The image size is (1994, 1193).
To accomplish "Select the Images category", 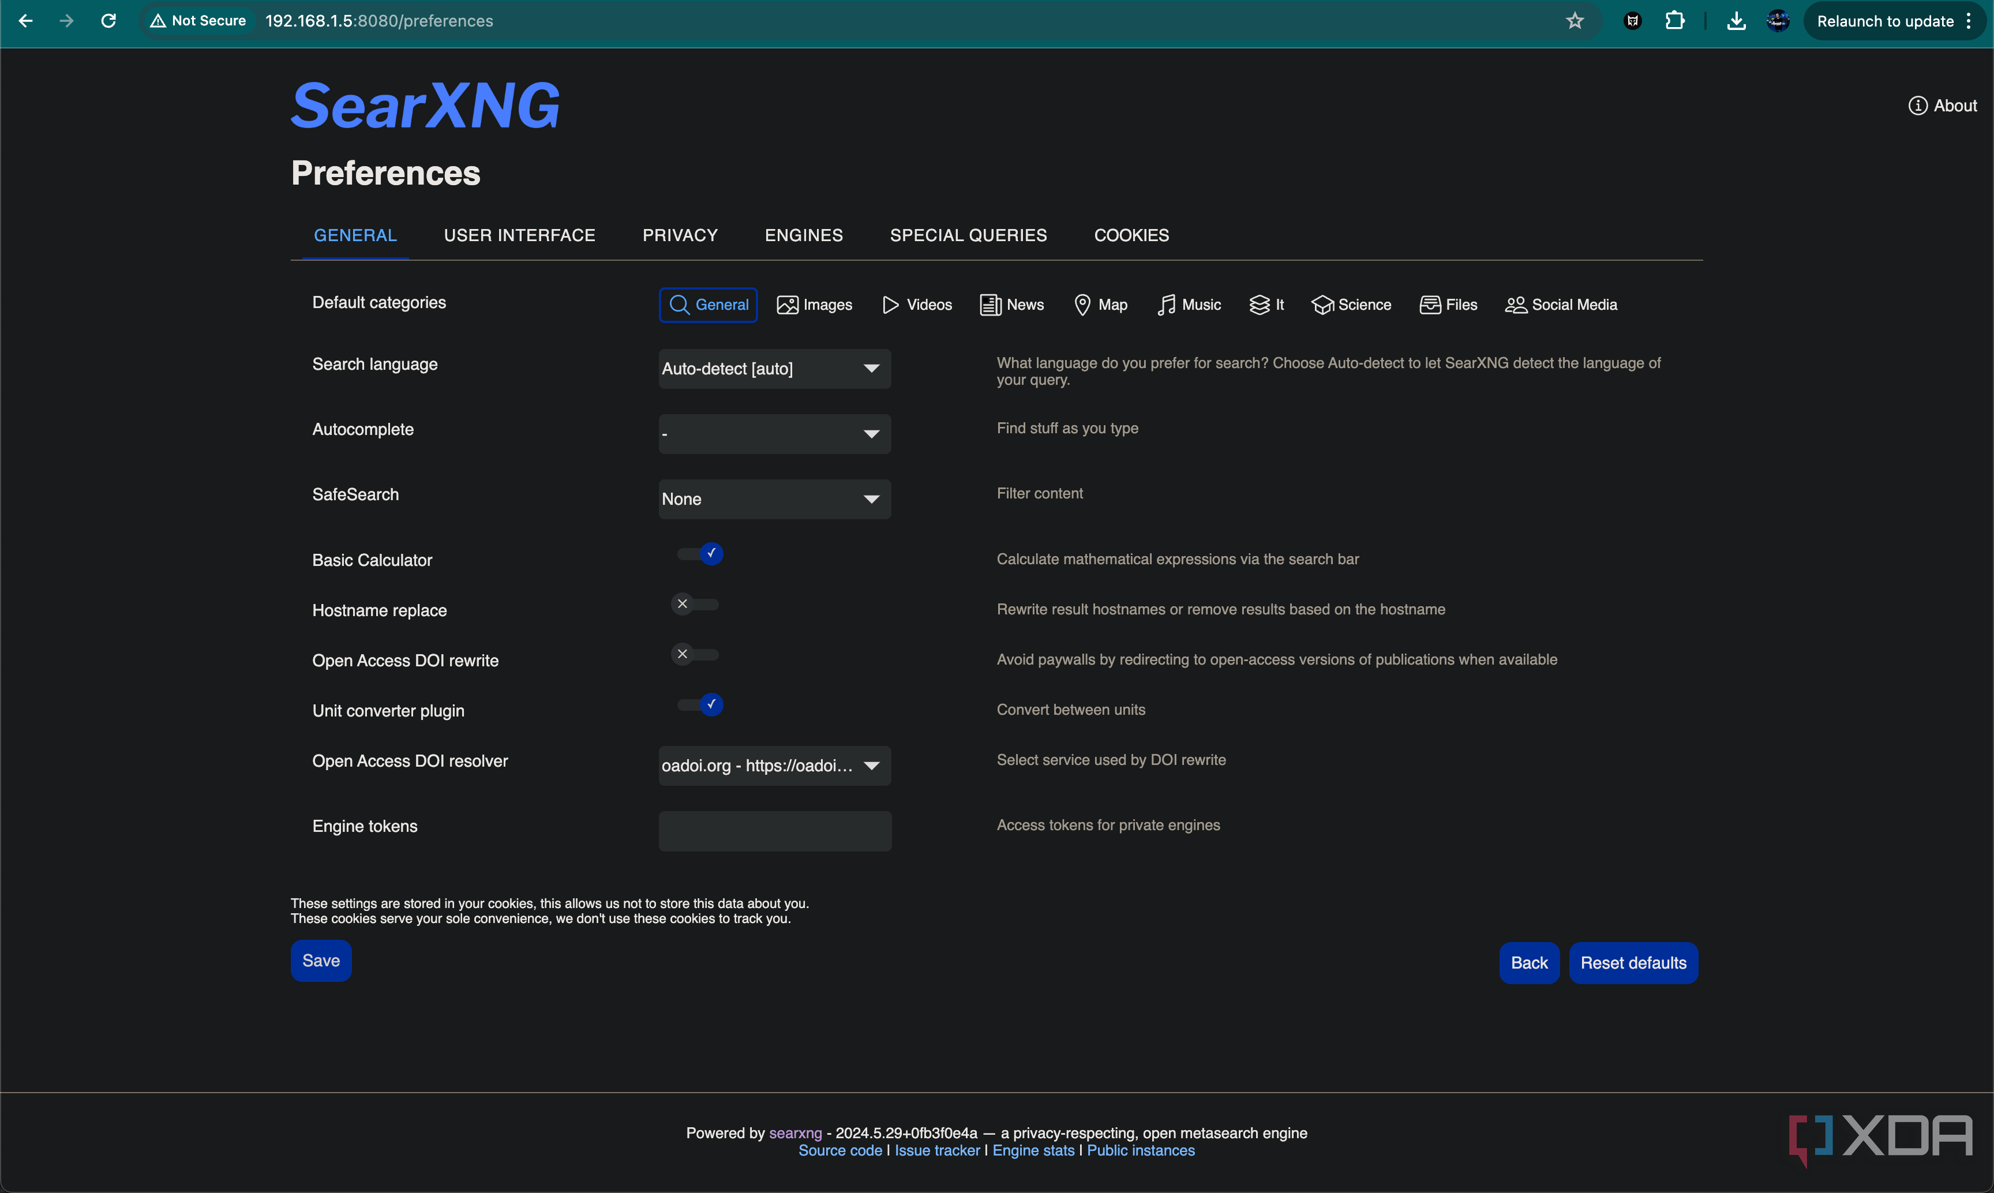I will tap(815, 305).
